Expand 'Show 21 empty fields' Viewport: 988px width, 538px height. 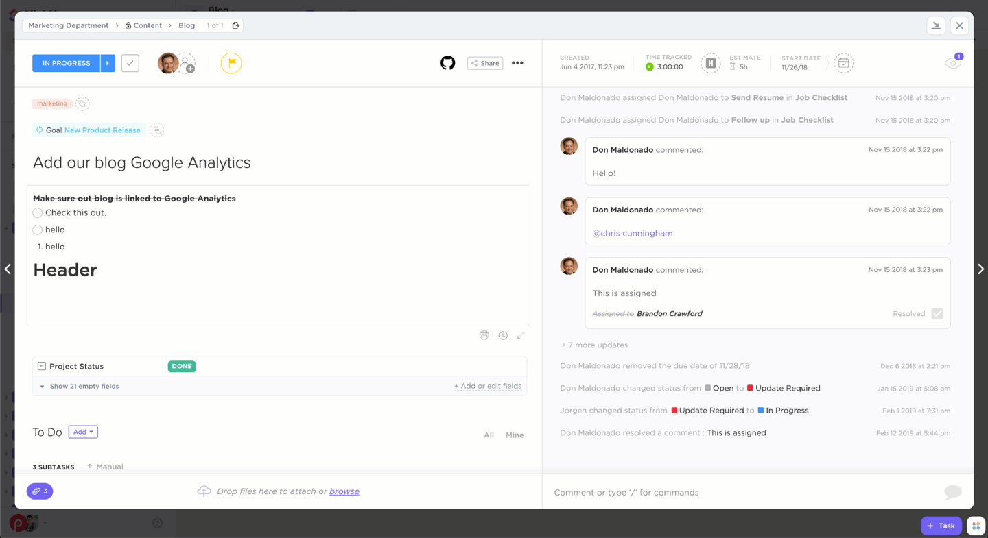click(84, 387)
